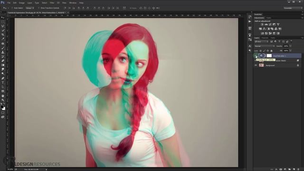Image resolution: width=304 pixels, height=171 pixels.
Task: Turn layer filtering on or off
Action: [291, 41]
